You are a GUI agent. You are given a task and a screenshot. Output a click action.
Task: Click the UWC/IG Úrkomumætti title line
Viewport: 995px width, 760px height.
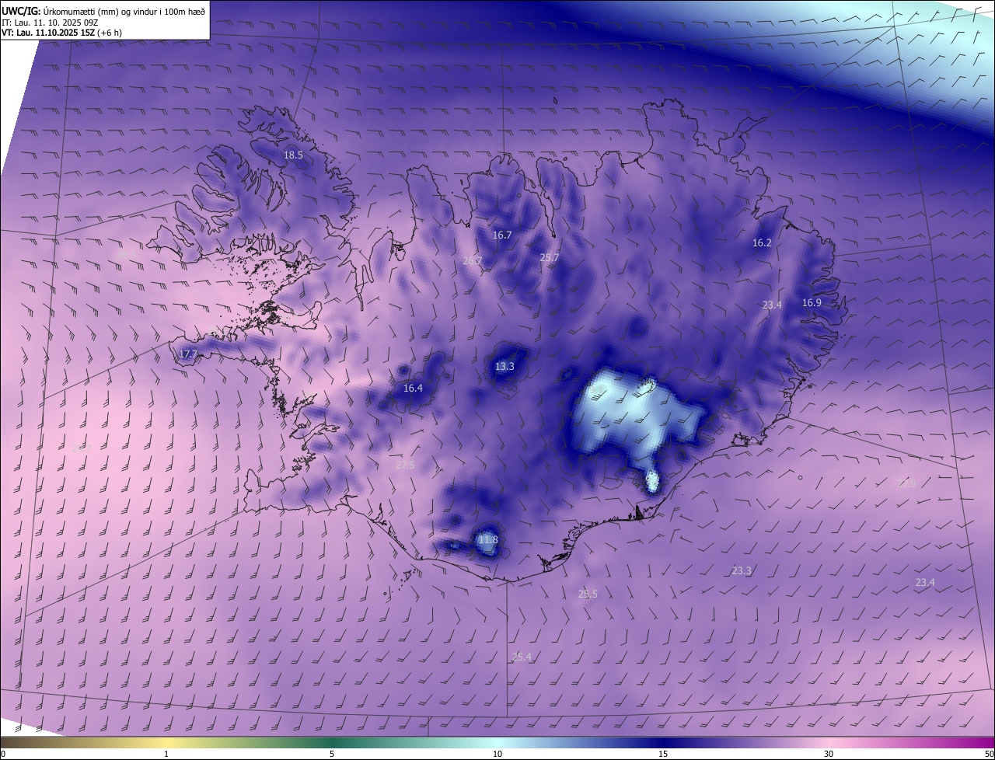(x=103, y=11)
